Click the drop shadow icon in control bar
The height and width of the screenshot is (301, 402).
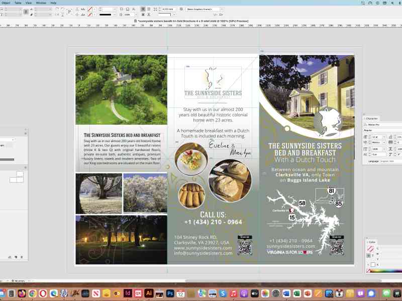point(128,9)
